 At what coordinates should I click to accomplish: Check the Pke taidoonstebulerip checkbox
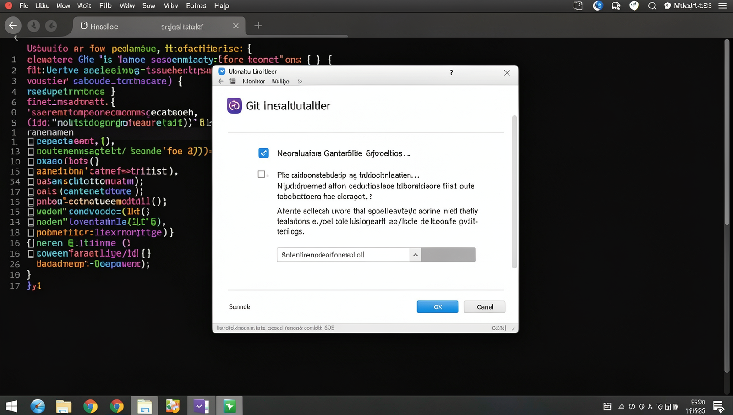(x=262, y=174)
